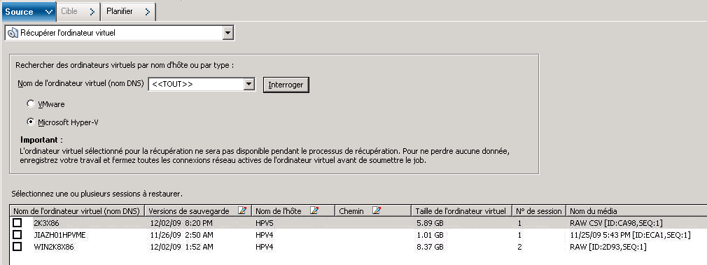Sort by Nom de l'ordinateur virtuel column header
This screenshot has height=265, width=707.
(x=77, y=211)
